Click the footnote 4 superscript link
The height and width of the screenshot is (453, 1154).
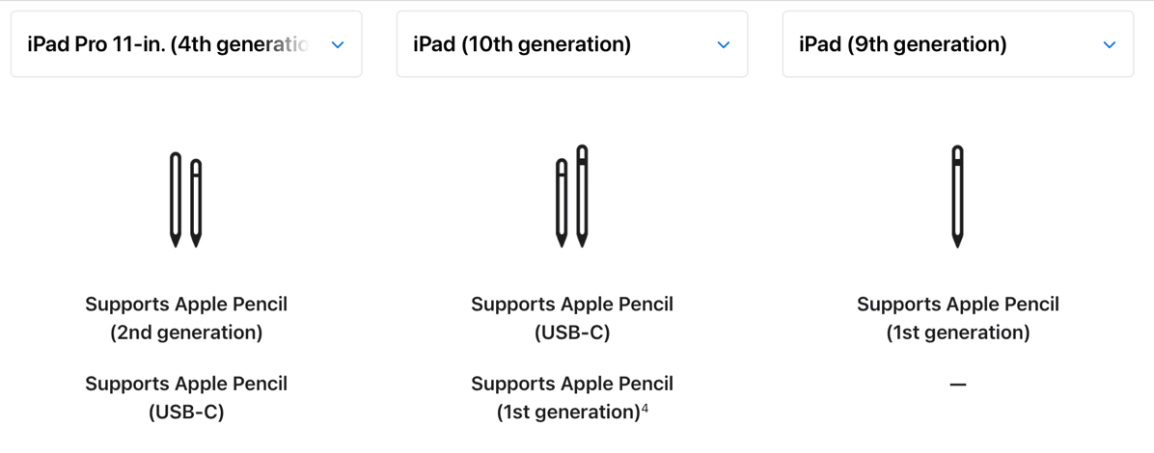click(x=646, y=409)
